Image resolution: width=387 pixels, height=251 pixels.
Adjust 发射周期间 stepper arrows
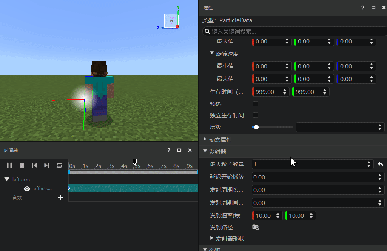[380, 203]
